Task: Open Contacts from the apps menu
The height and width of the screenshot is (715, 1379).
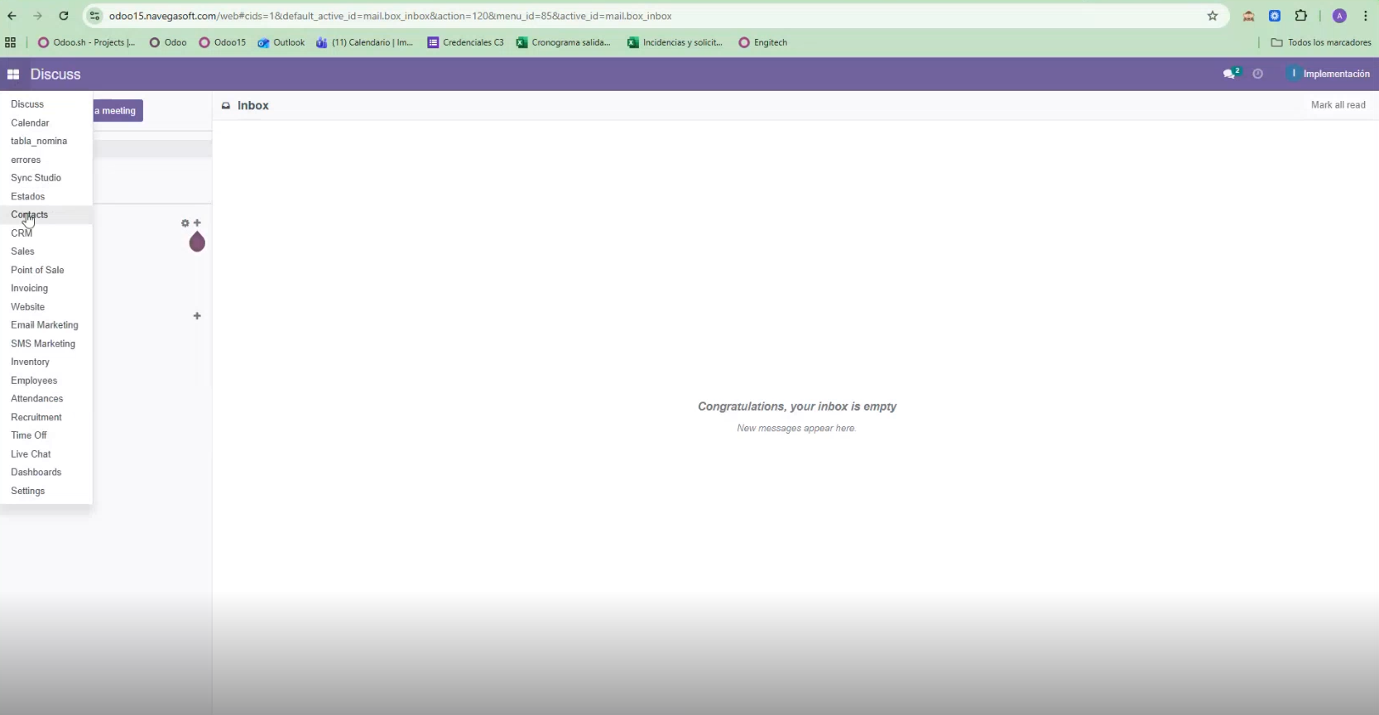Action: 30,214
